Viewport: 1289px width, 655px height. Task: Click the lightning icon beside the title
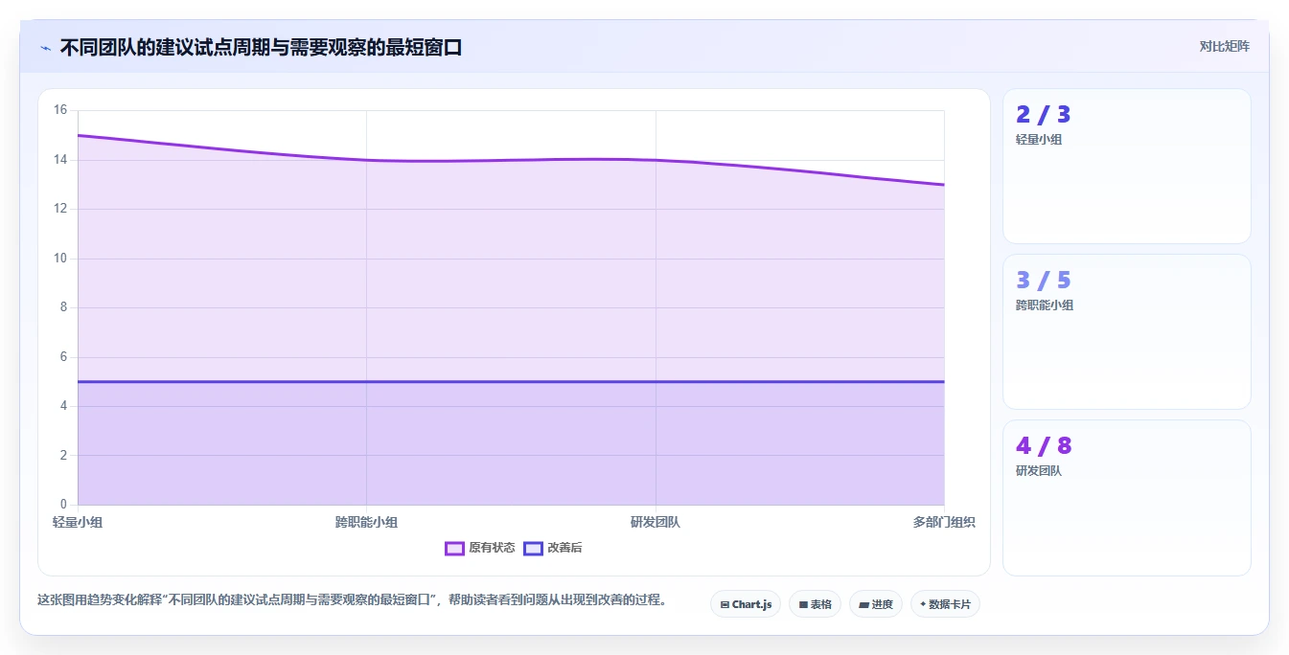pyautogui.click(x=45, y=48)
